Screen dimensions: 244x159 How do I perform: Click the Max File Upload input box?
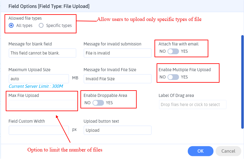[42, 104]
